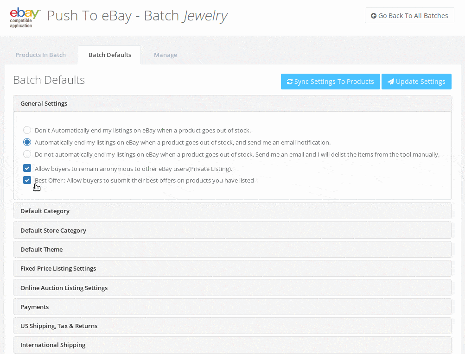Uncheck the Private Listing checkbox
Viewport: 465px width, 354px height.
tap(27, 169)
